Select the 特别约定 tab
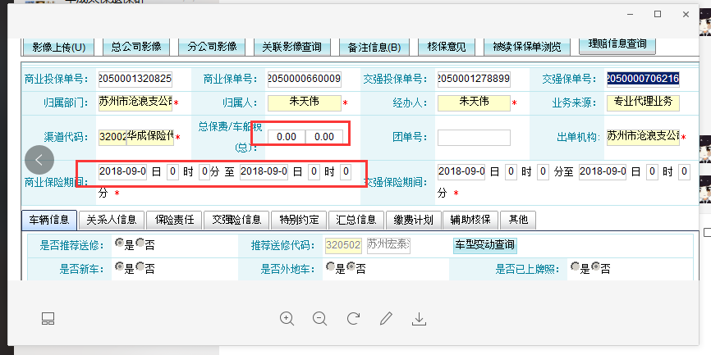The width and height of the screenshot is (711, 355). [x=300, y=220]
